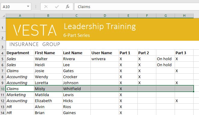
Task: Click the Enter checkmark icon in formula bar
Action: [x=57, y=7]
